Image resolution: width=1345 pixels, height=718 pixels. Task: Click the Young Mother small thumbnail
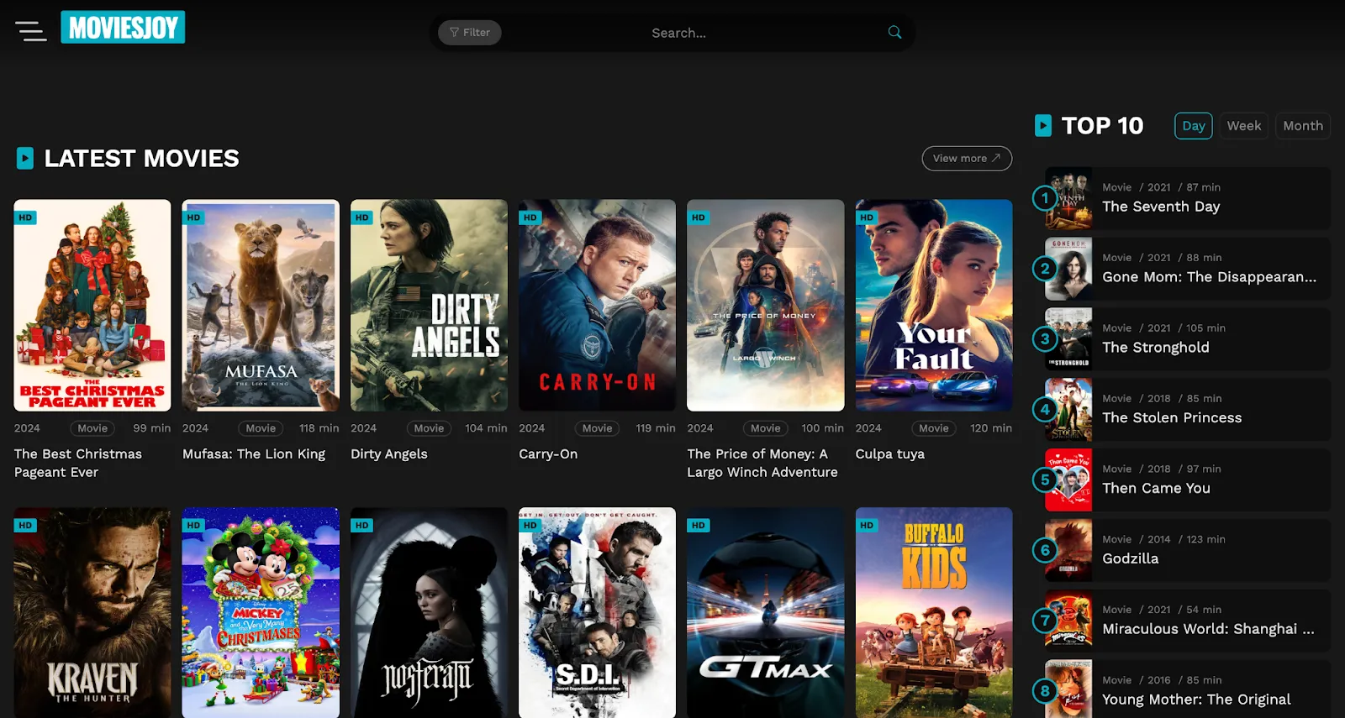click(x=1068, y=689)
